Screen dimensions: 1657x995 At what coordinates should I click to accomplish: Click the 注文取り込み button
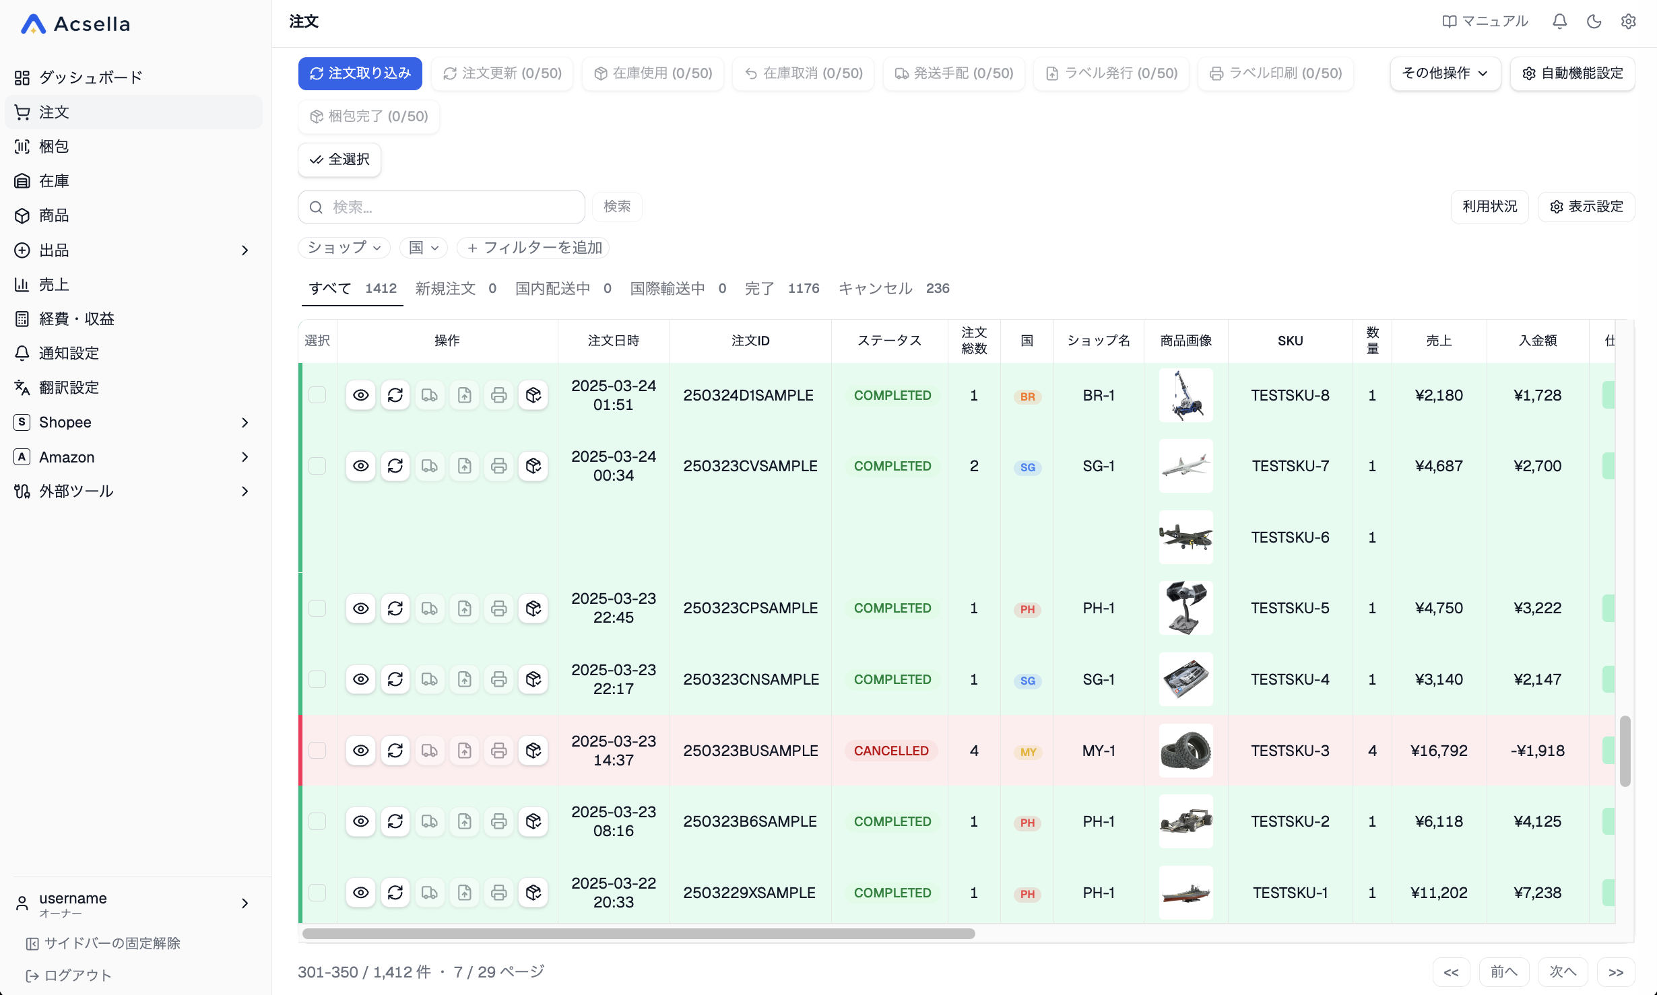point(360,73)
